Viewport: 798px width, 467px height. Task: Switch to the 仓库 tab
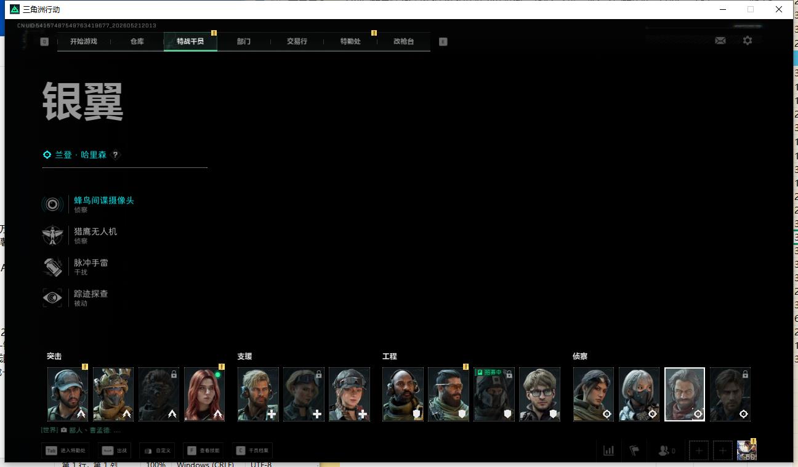coord(137,41)
